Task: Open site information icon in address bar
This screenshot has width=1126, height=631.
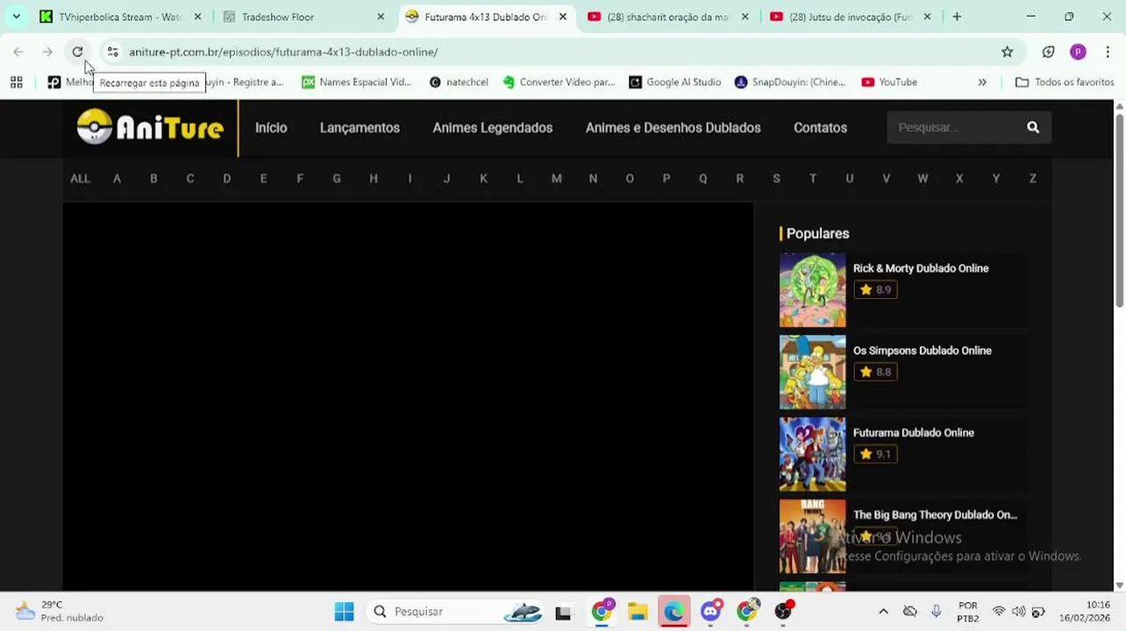Action: (111, 52)
